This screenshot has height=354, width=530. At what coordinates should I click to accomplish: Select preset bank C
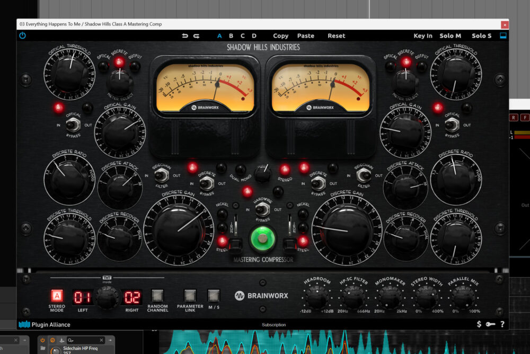point(242,36)
